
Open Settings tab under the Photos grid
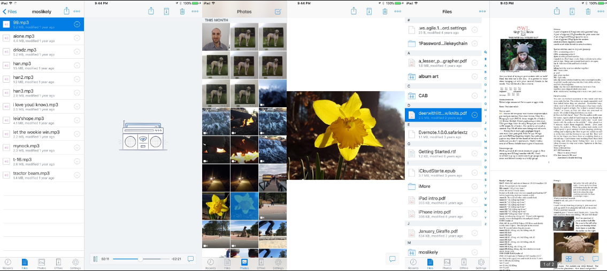[278, 264]
